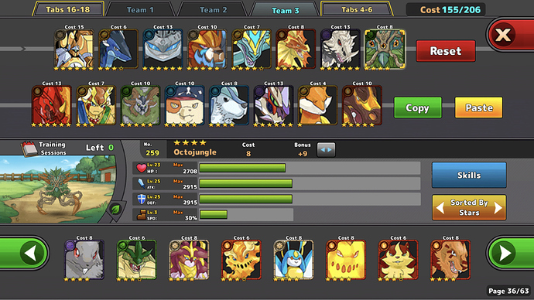Pick the gray rabbit monster in bottom list
The height and width of the screenshot is (300, 534).
point(84,260)
